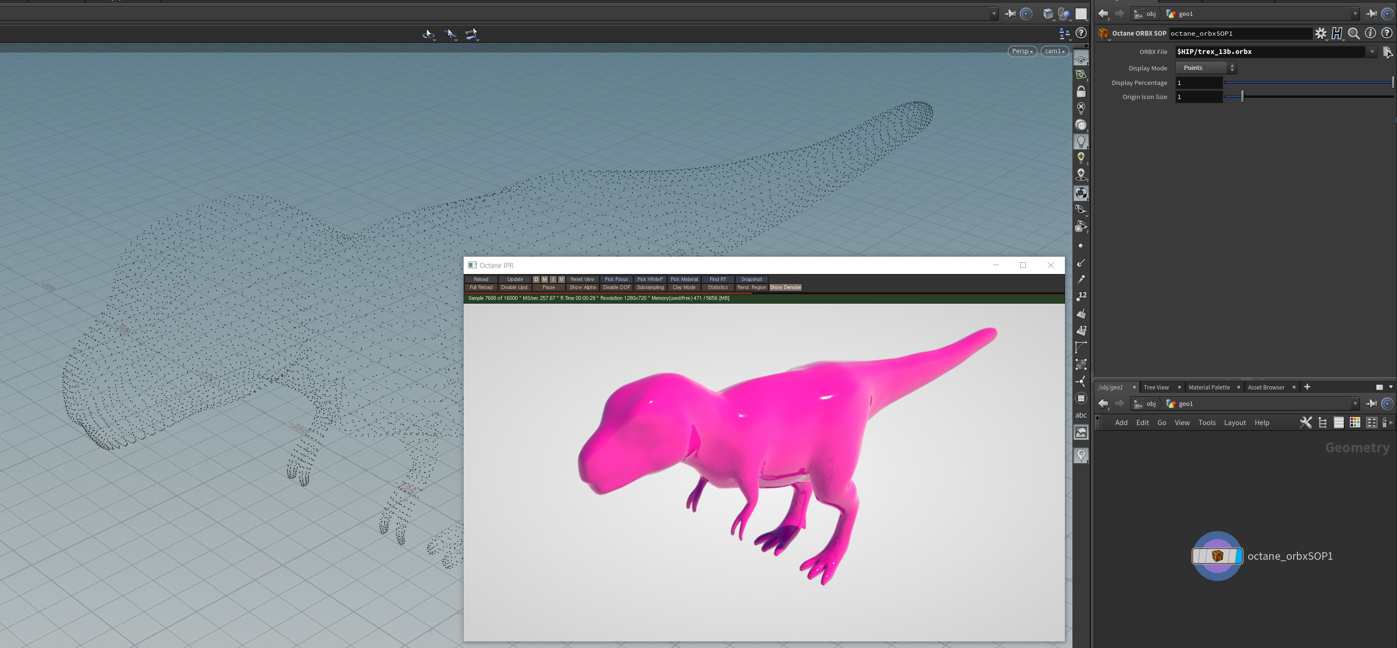Click the file chooser icon beside ORBX File
Screen dimensions: 1397x648
coord(1387,52)
